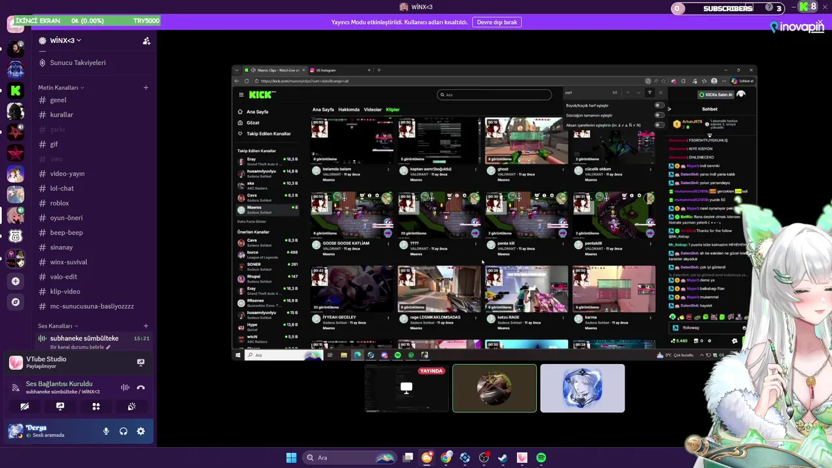Switch to Videolar tab on Kick page
The image size is (832, 468).
click(372, 110)
